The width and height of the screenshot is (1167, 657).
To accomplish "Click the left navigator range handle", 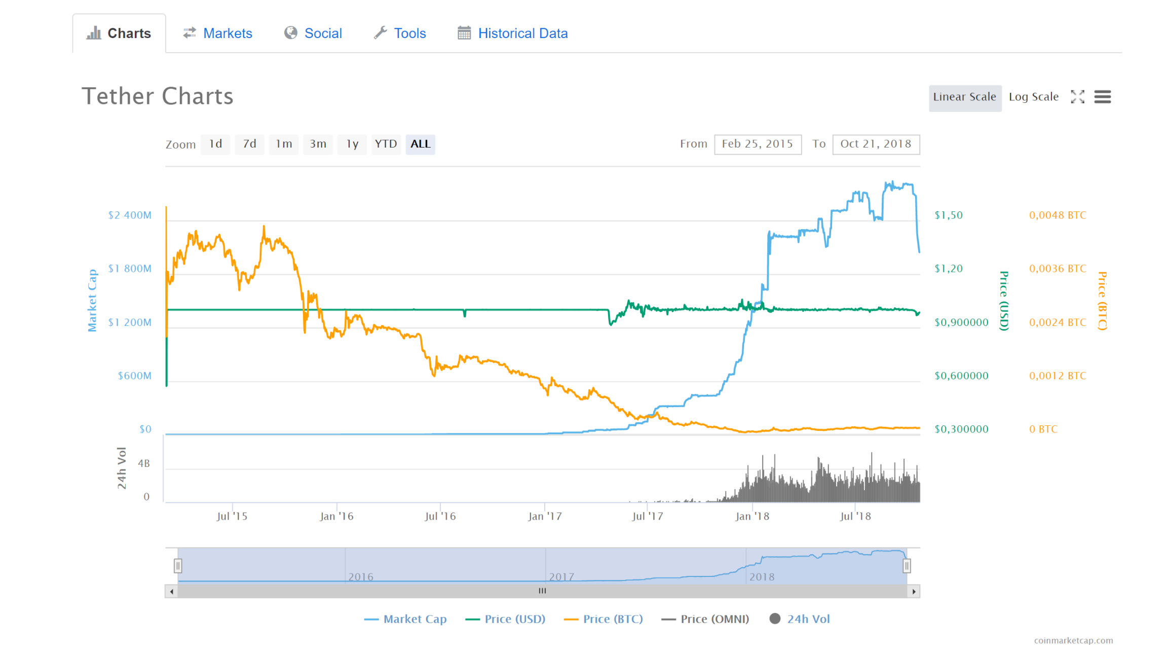I will point(178,566).
